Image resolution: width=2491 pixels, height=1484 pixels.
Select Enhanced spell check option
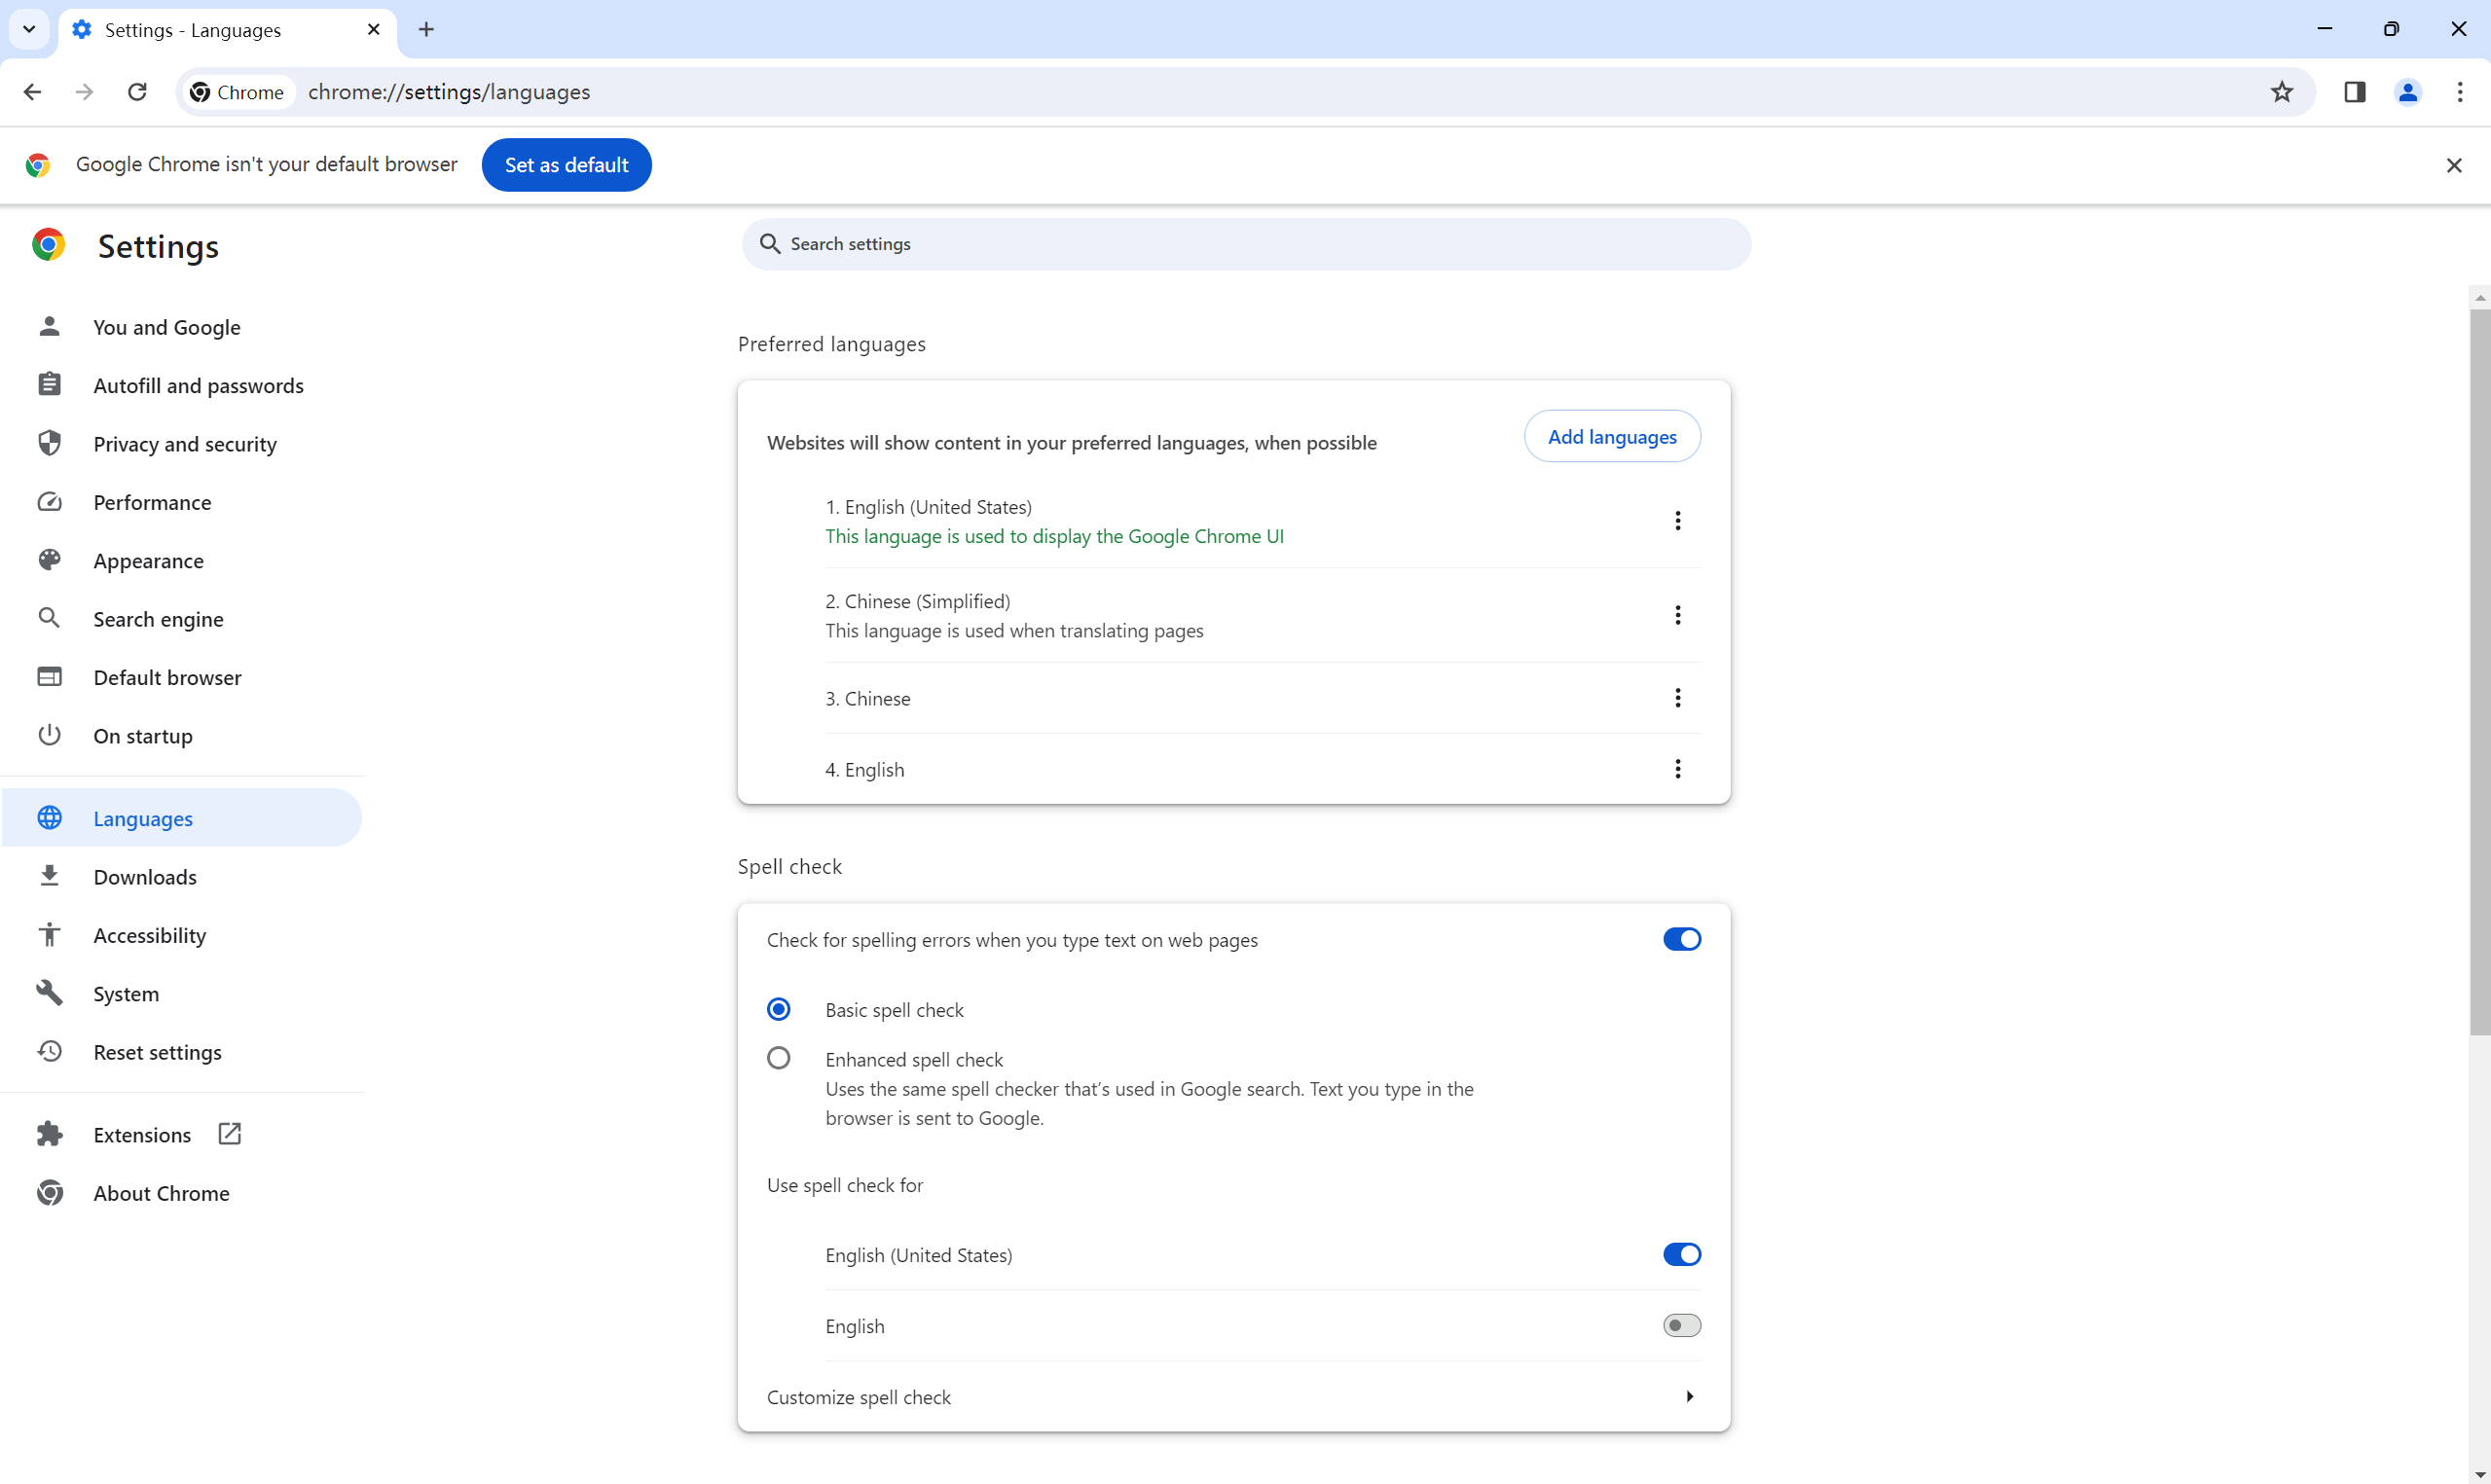pyautogui.click(x=778, y=1058)
